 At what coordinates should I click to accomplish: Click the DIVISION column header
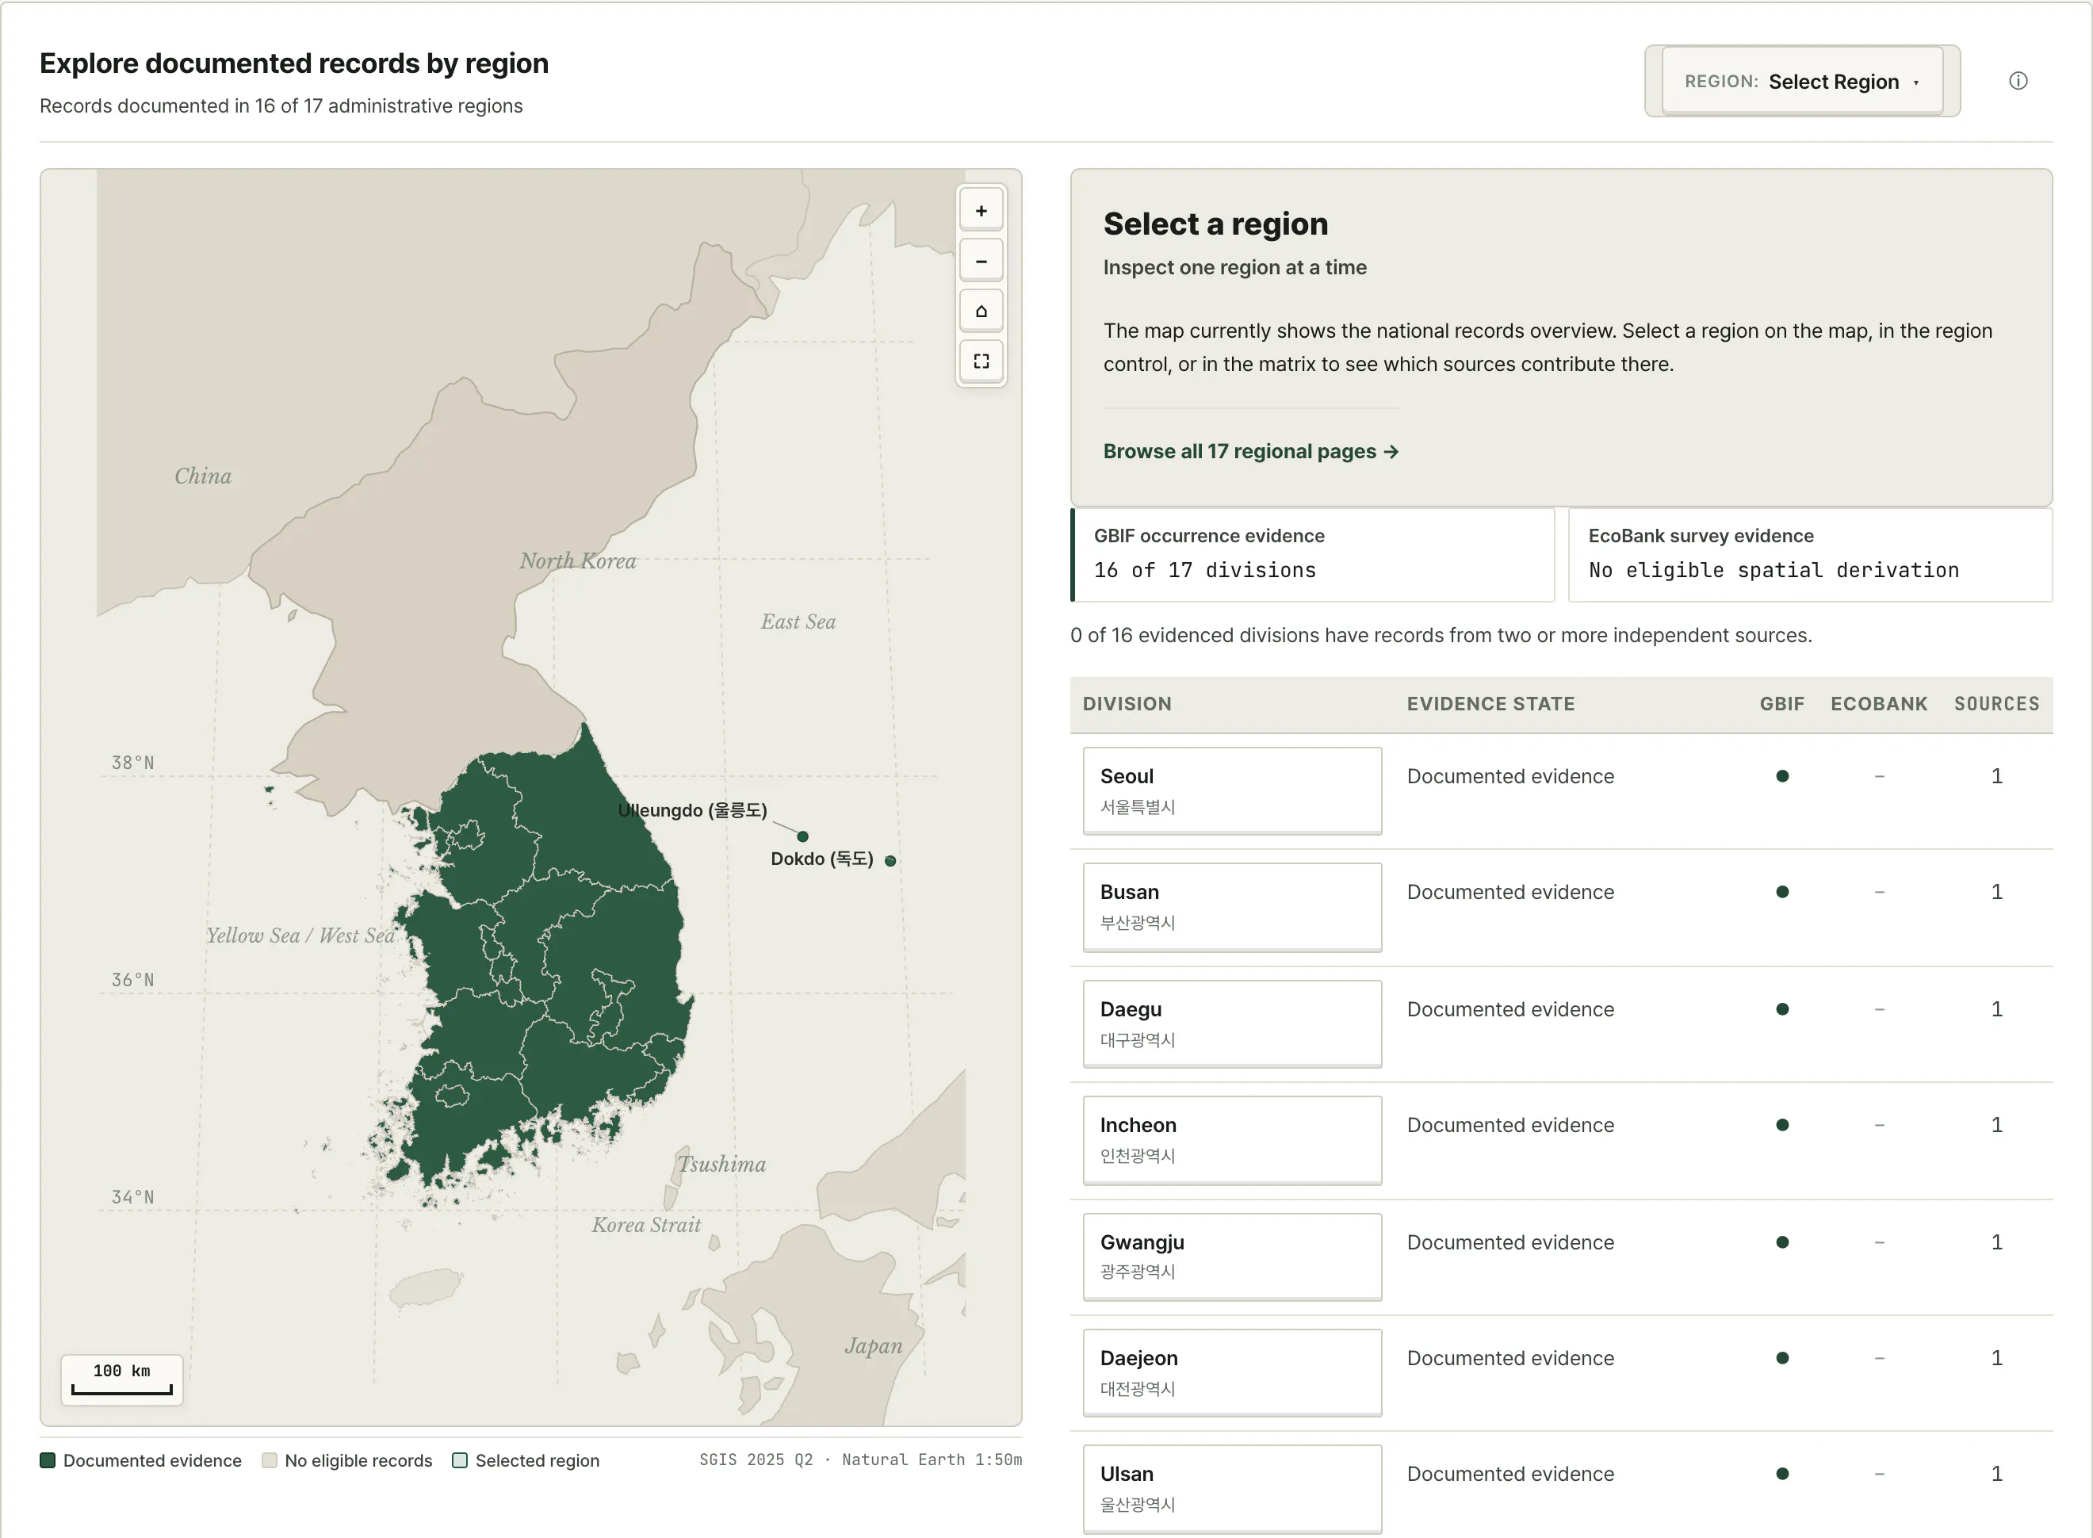[1127, 704]
